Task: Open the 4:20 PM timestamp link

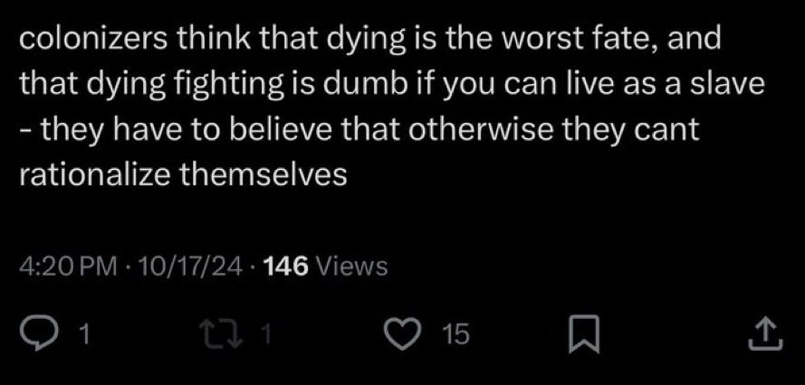Action: point(68,267)
